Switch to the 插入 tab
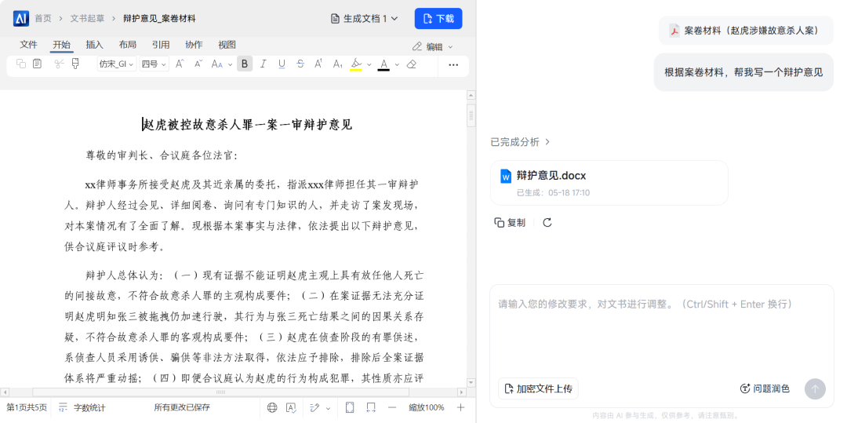The width and height of the screenshot is (847, 423). 95,45
